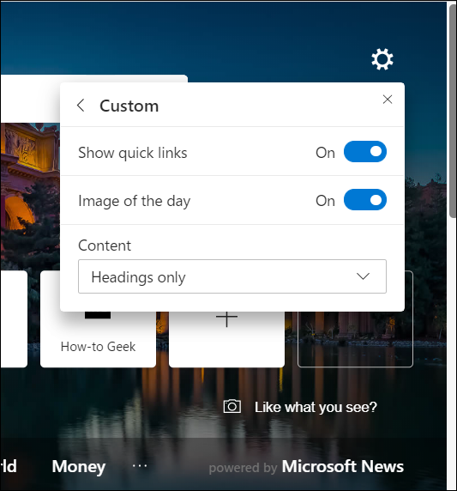457x491 pixels.
Task: Click the camera icon near Like what you see
Action: (232, 407)
